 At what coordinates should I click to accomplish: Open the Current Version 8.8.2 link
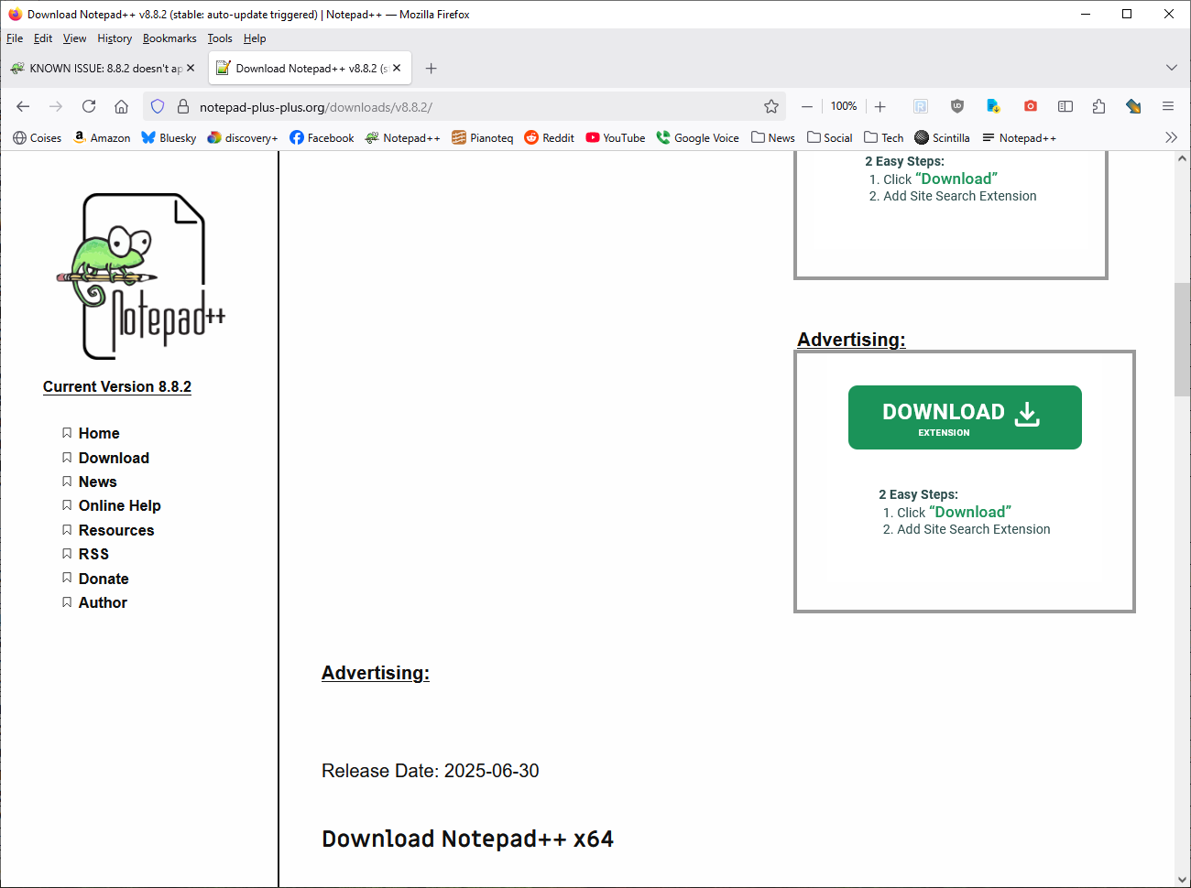pos(117,386)
